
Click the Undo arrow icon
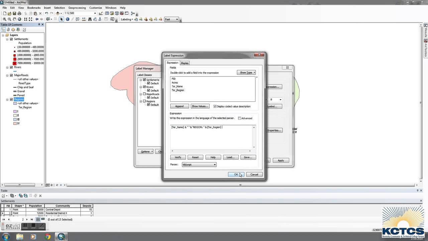coord(46,13)
